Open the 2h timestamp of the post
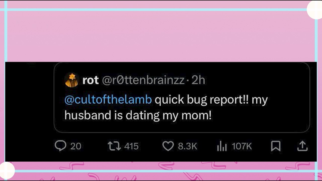 [x=198, y=80]
